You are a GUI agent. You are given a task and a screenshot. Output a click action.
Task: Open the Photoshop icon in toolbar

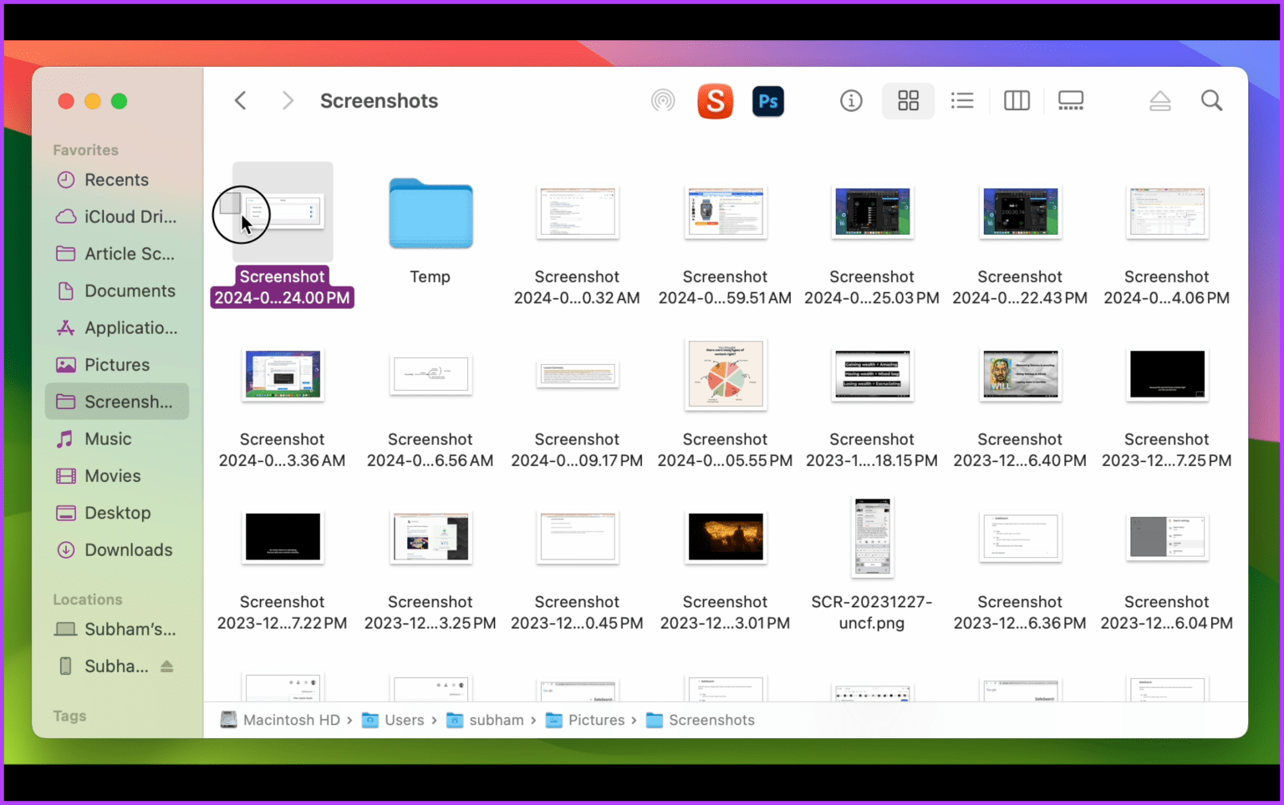[767, 101]
